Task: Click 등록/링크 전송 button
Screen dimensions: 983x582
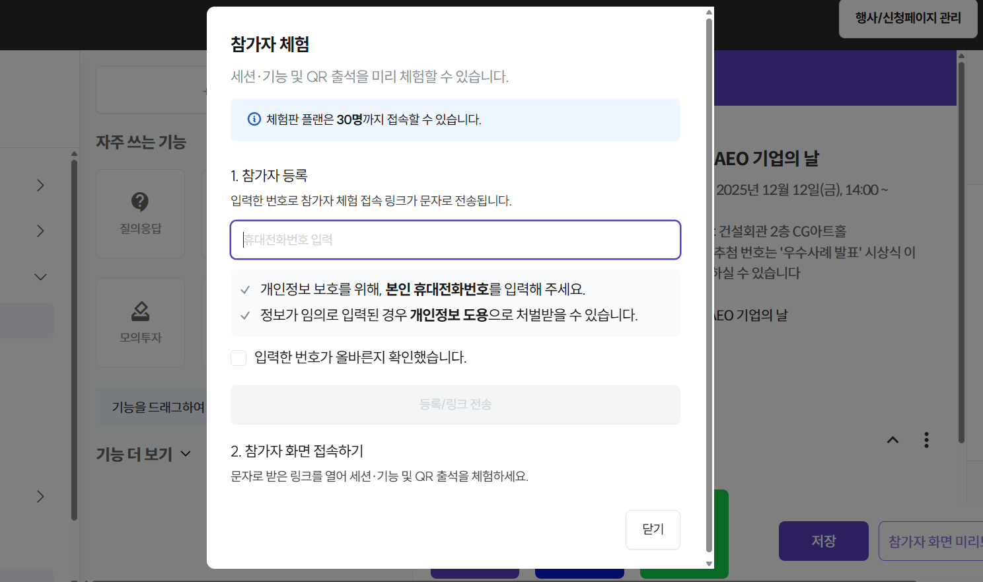Action: [x=455, y=405]
